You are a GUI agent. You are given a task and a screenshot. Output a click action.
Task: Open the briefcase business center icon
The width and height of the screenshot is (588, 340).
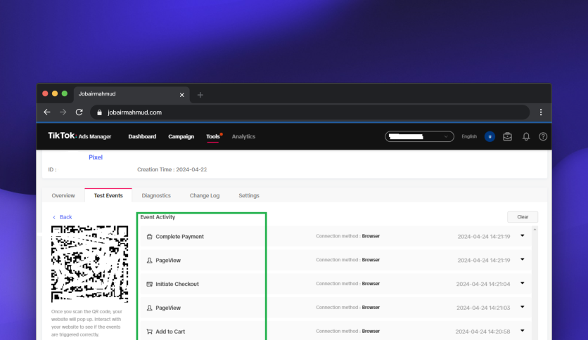pos(507,137)
